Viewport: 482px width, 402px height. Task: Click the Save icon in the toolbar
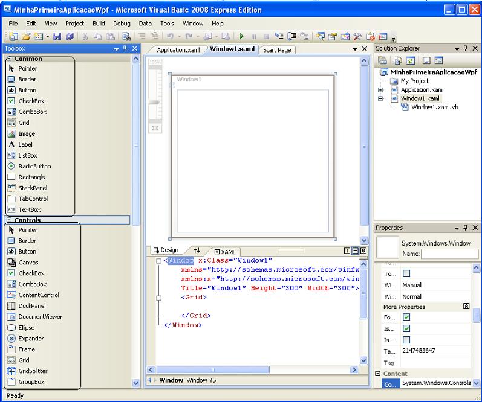tap(57, 36)
